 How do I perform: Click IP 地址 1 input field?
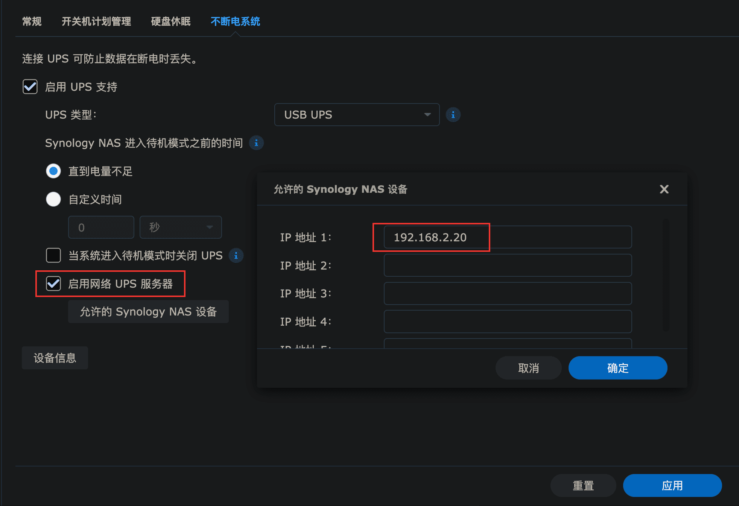pyautogui.click(x=508, y=237)
